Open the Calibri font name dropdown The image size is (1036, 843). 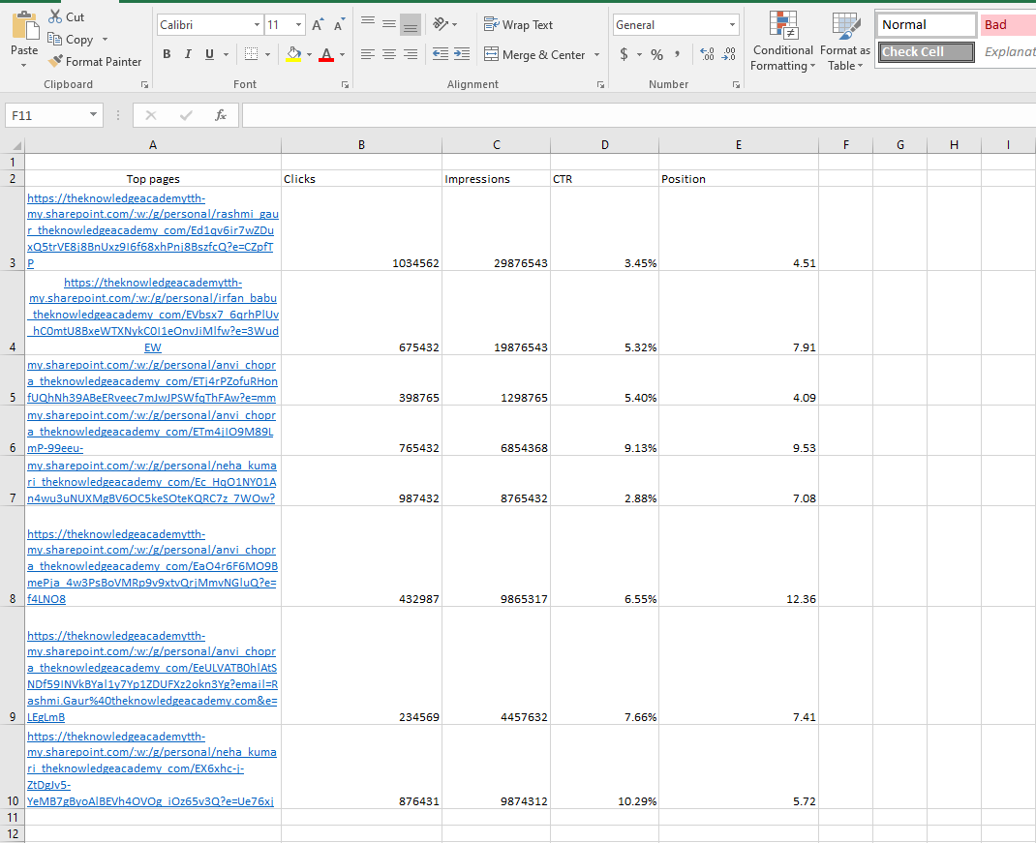257,25
